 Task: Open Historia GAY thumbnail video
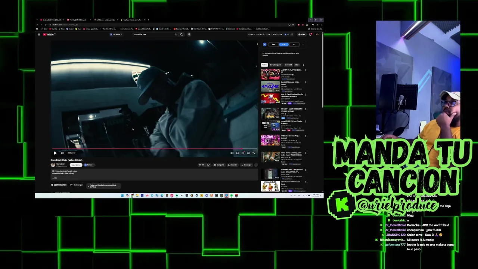pyautogui.click(x=270, y=186)
